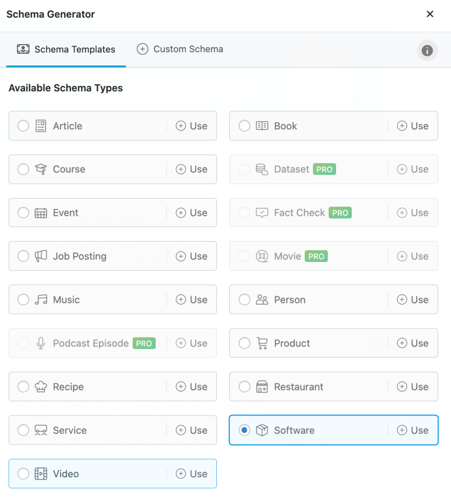Switch to the Custom Schema tab
The image size is (451, 502).
pyautogui.click(x=180, y=49)
